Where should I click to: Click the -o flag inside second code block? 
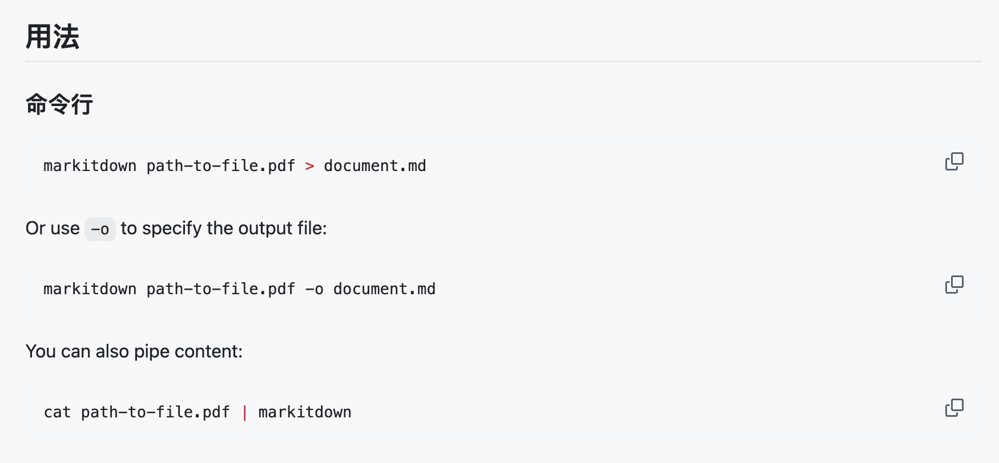[315, 289]
